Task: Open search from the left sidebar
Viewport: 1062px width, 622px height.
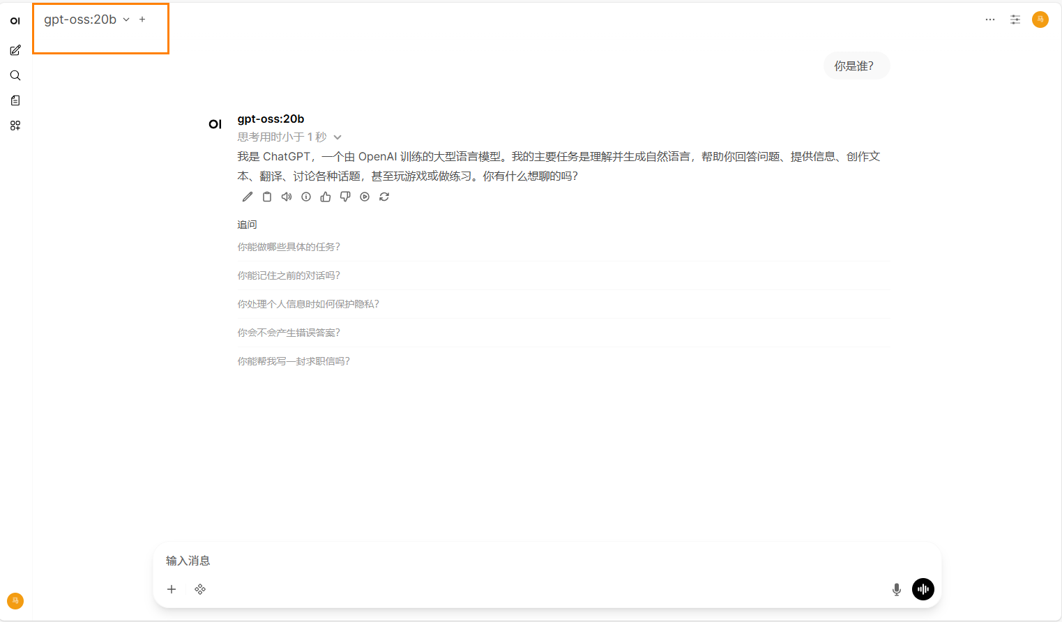Action: [15, 75]
